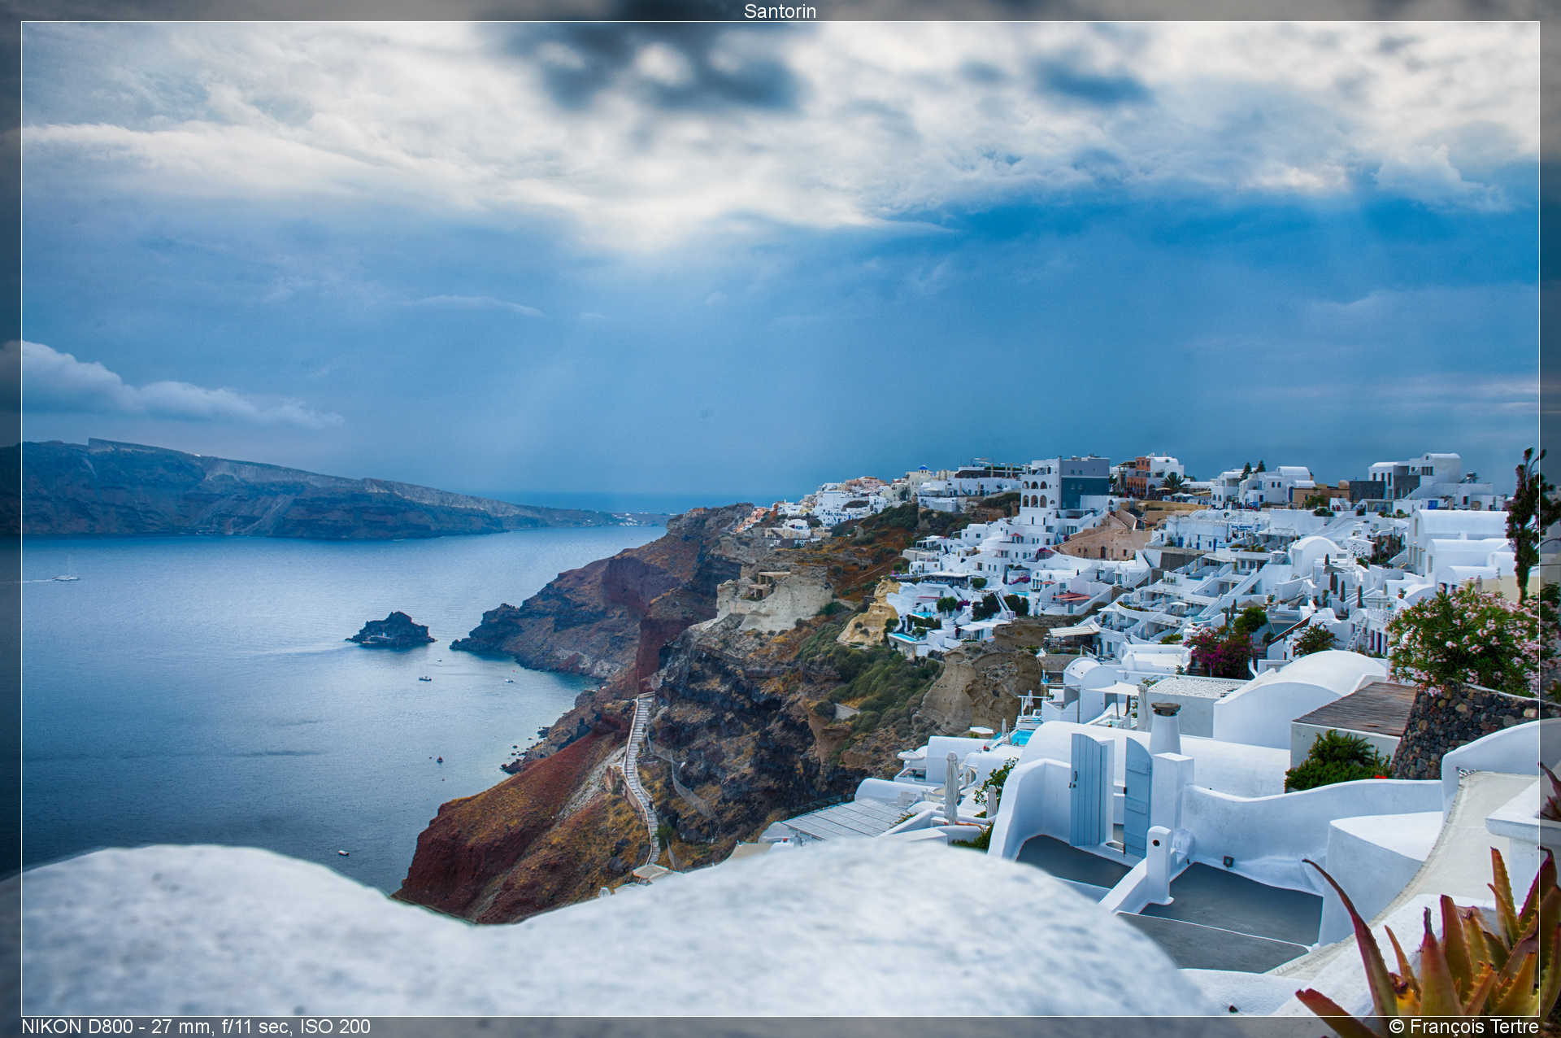
Task: Click the © François Tertre credit
Action: [1463, 1027]
